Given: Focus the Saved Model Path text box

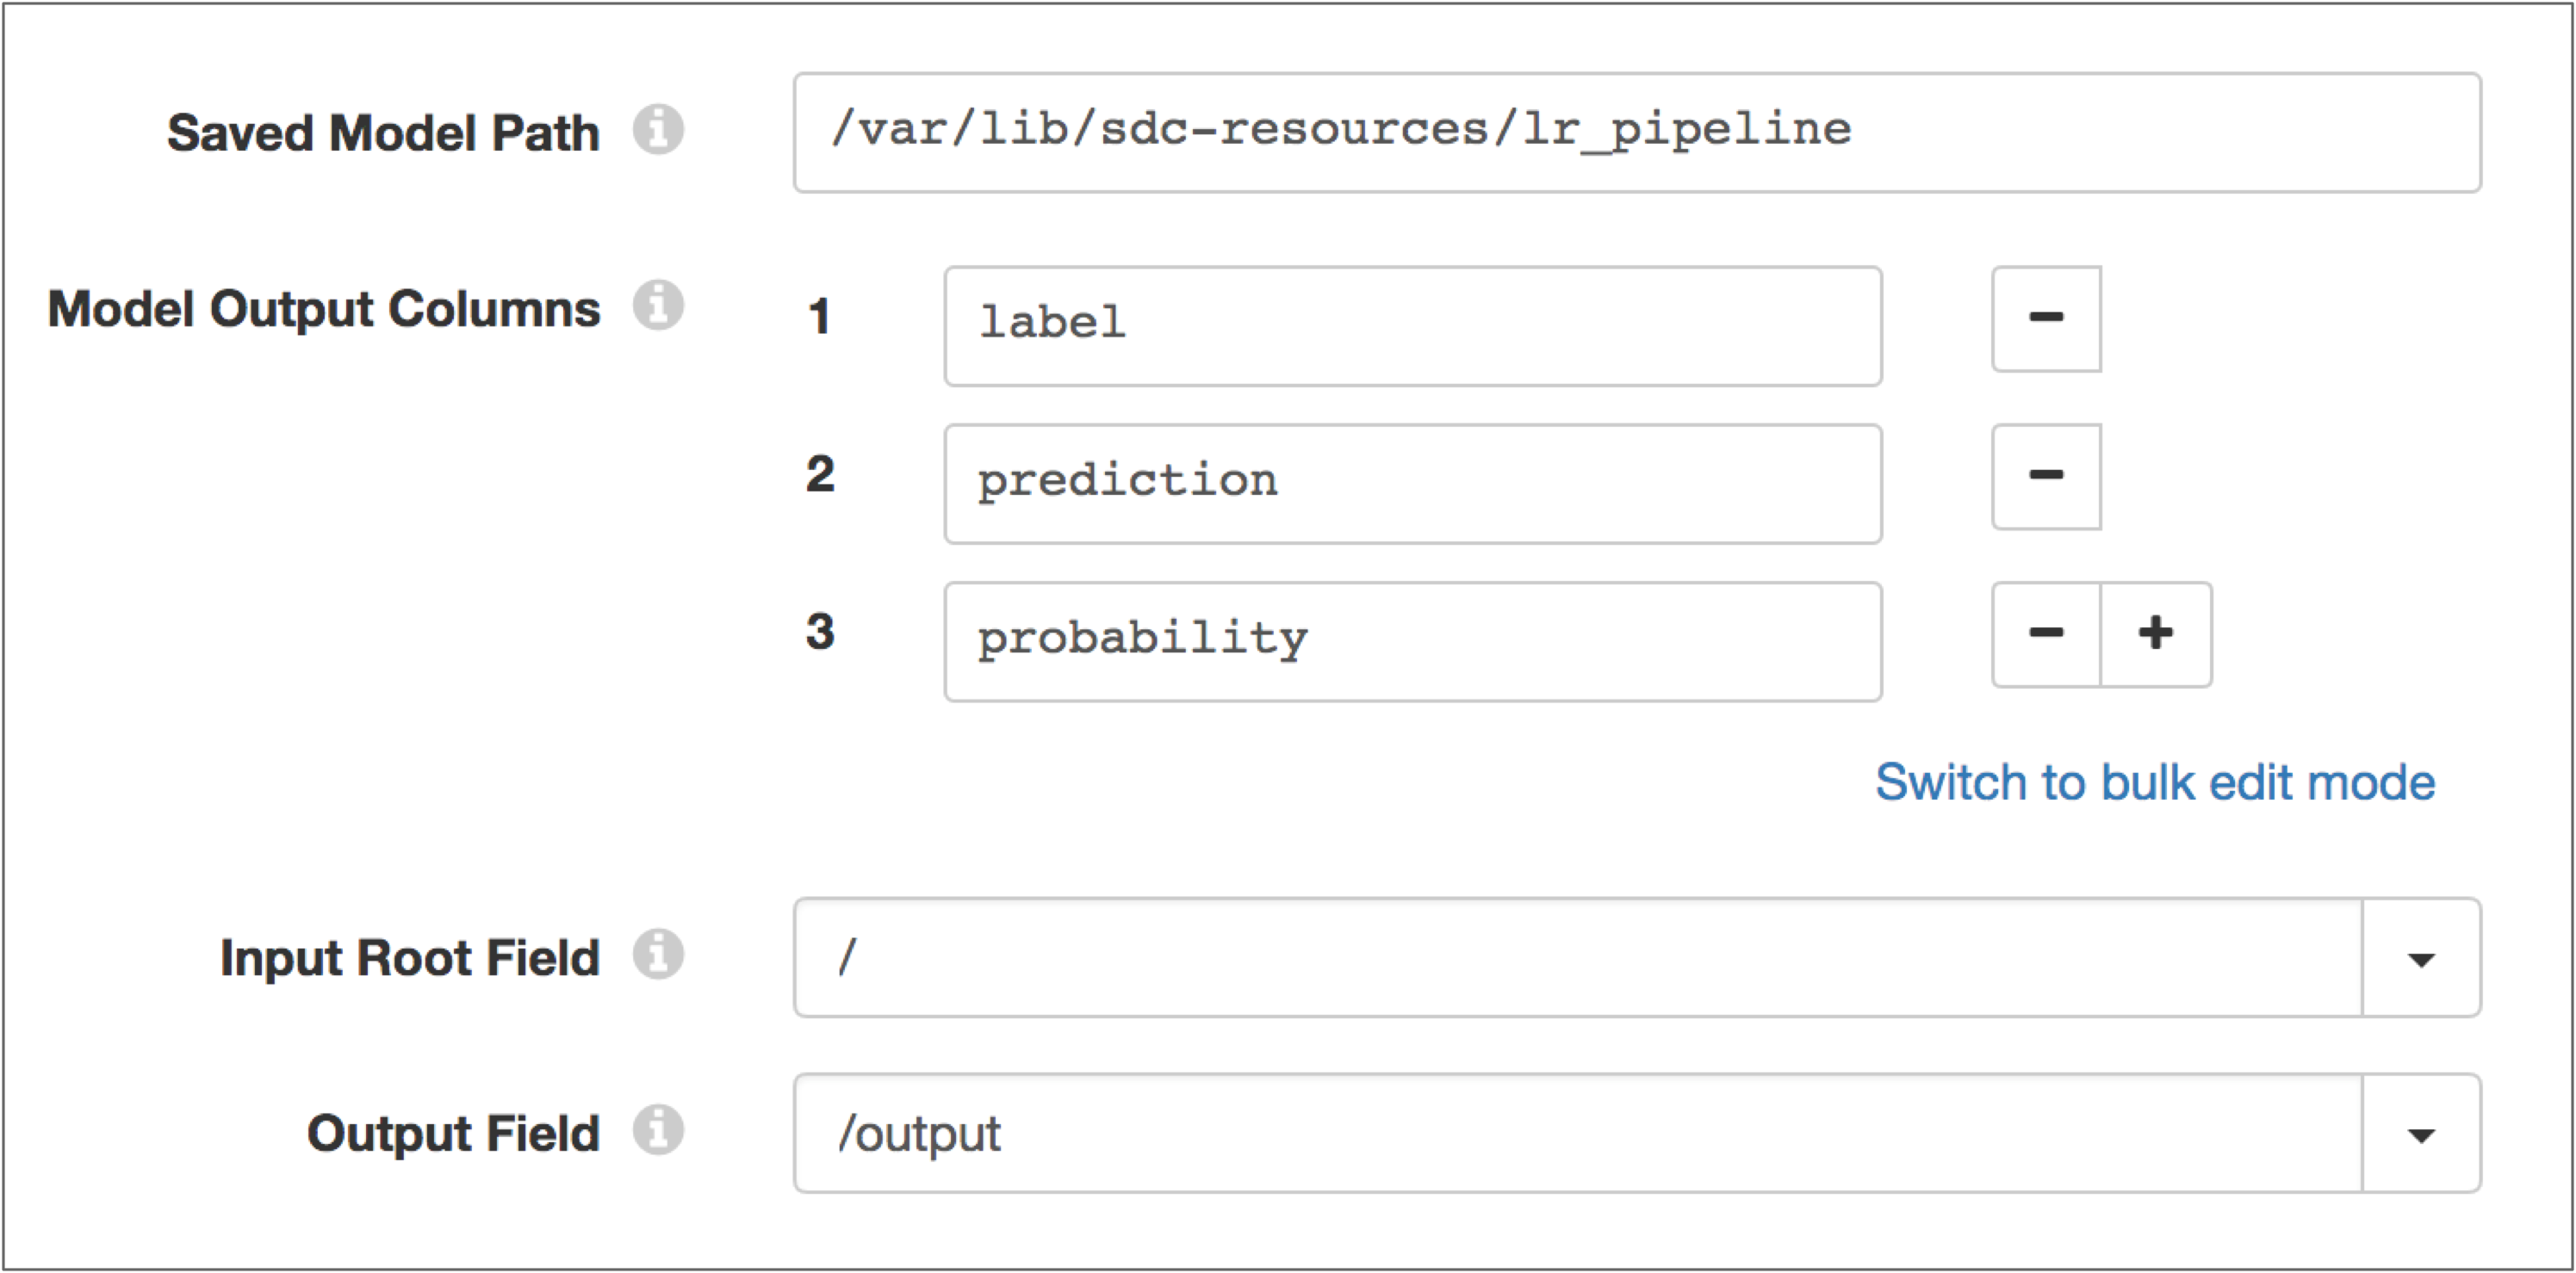Looking at the screenshot, I should (1636, 132).
